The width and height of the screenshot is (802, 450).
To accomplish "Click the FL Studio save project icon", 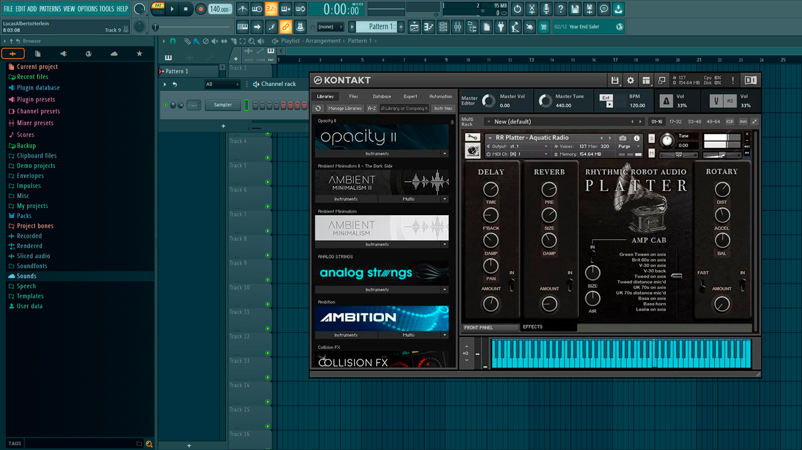I will click(x=575, y=9).
